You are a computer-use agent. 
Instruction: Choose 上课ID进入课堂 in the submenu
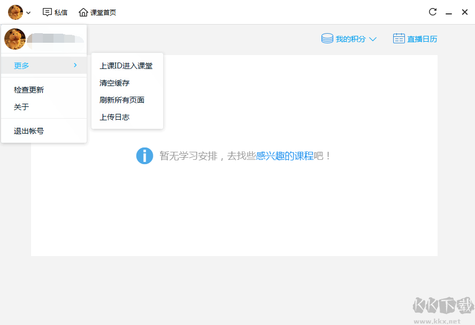(126, 66)
